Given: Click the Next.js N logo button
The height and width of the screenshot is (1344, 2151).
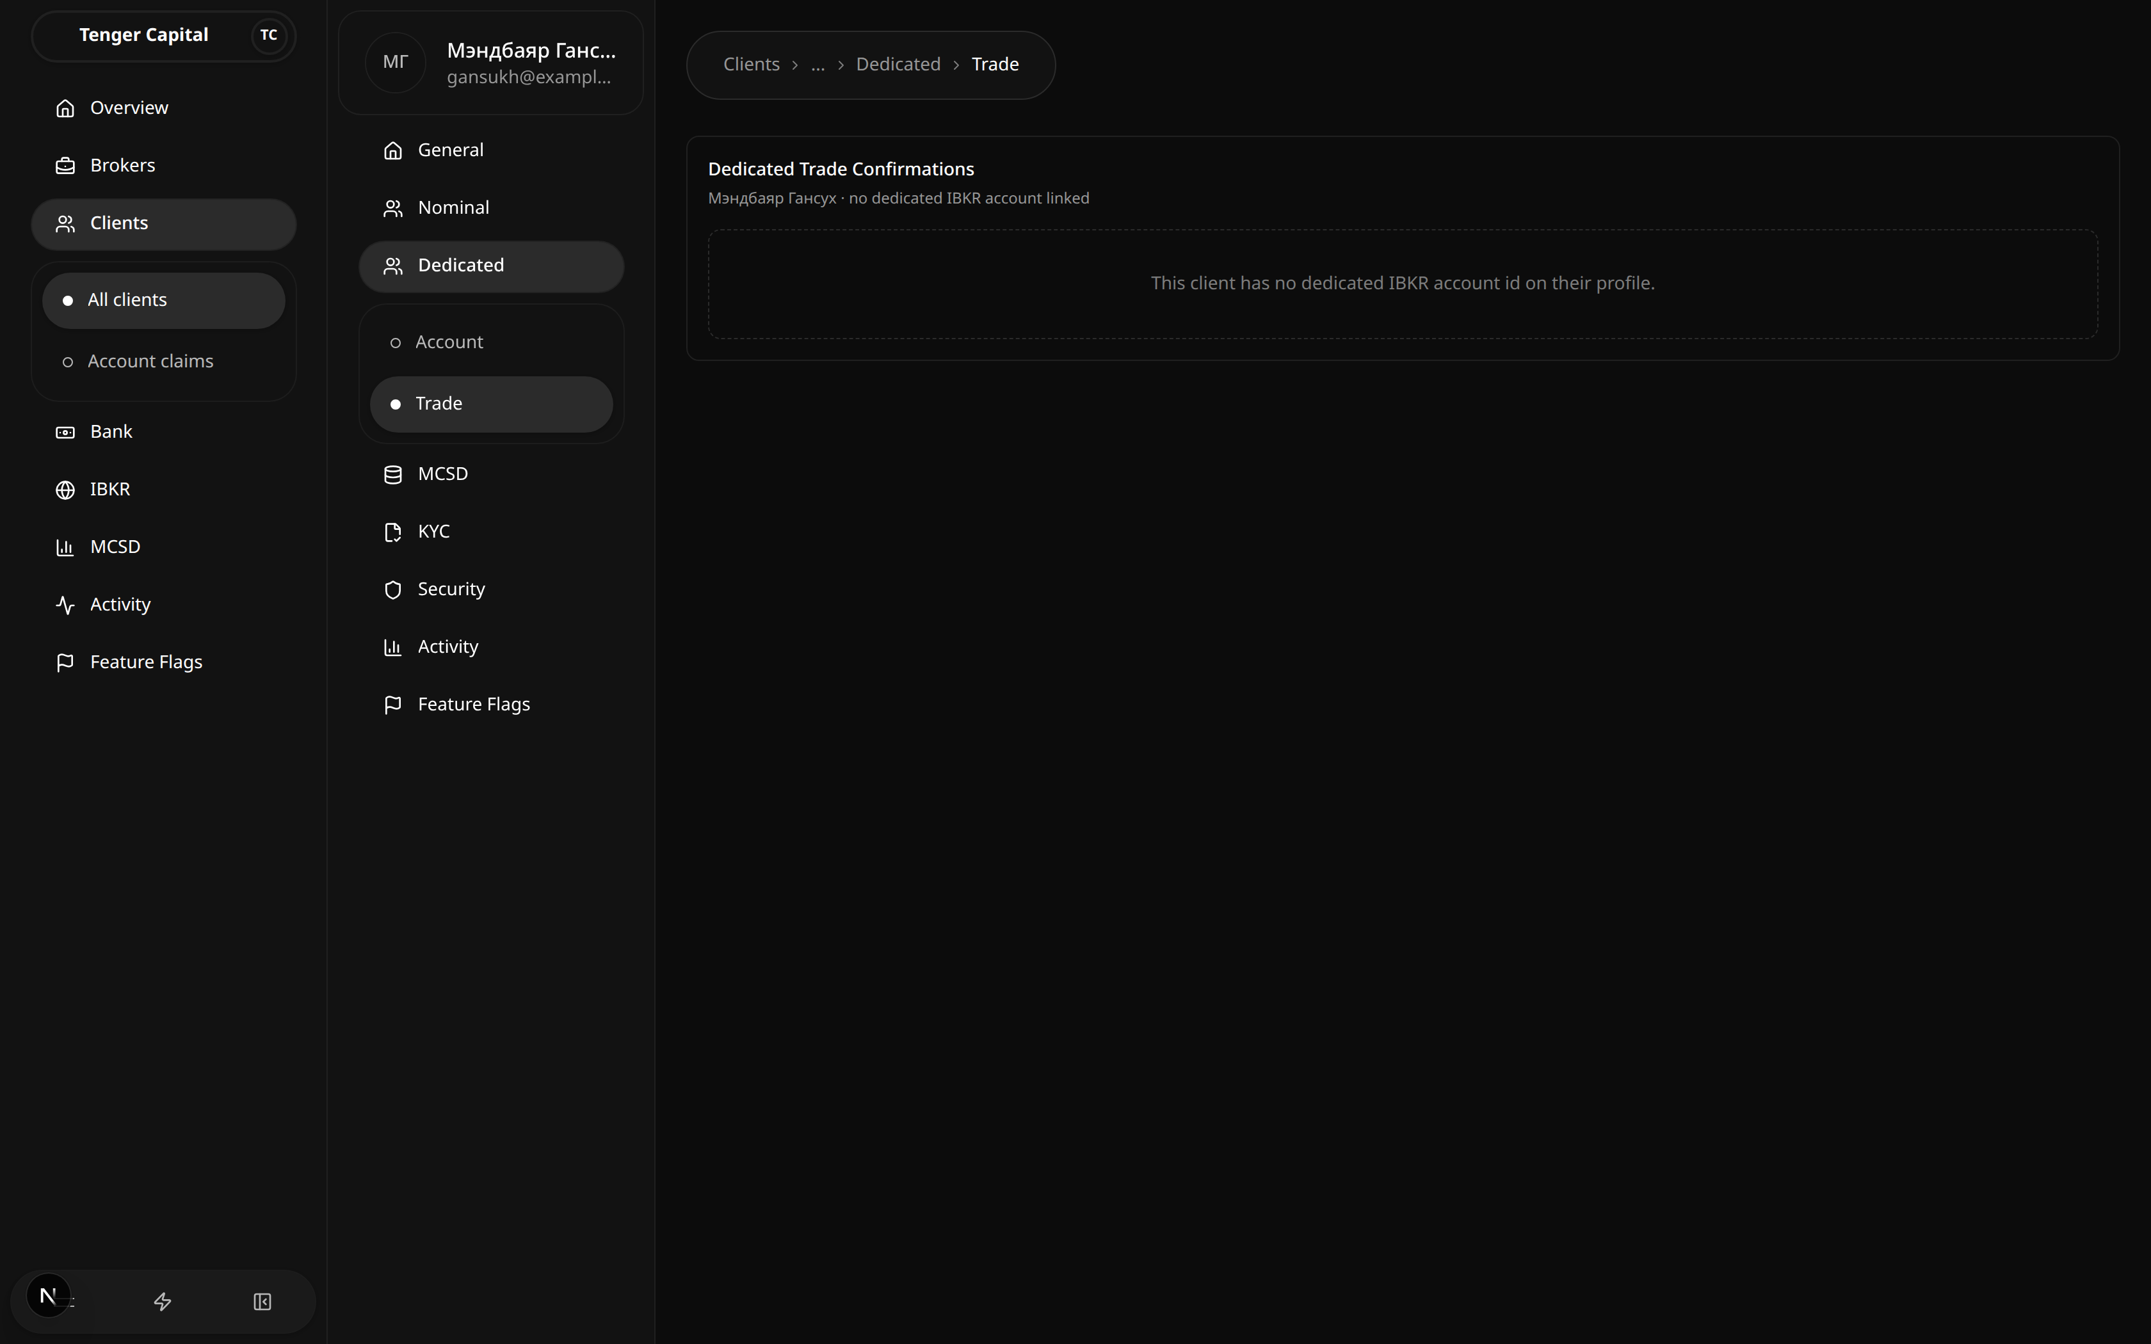Looking at the screenshot, I should [49, 1296].
